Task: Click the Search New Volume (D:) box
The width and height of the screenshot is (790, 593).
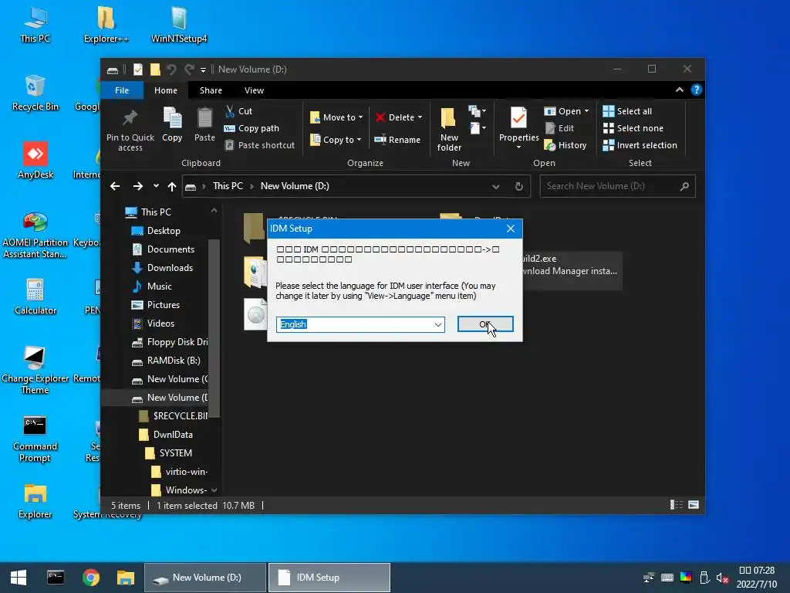Action: point(617,186)
